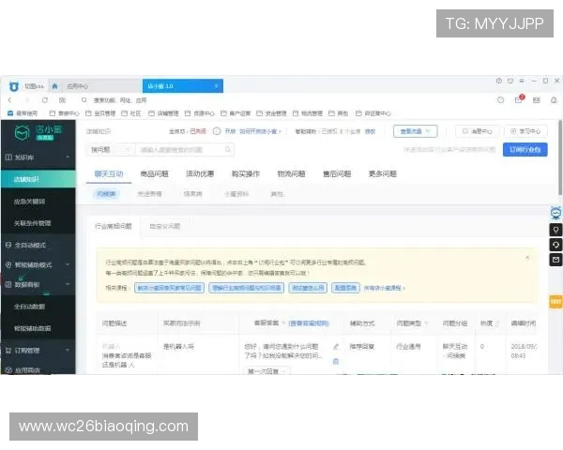The height and width of the screenshot is (450, 563).
Task: Select the 行业高频问题 tab
Action: pos(114,226)
